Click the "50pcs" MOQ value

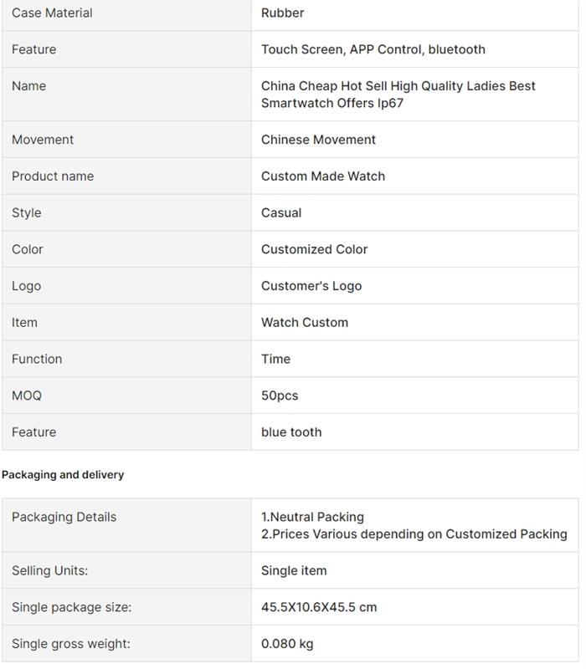280,396
